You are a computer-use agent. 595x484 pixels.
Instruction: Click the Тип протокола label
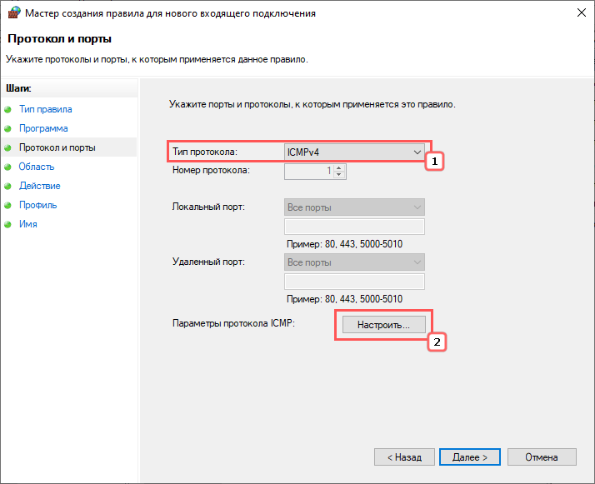[x=205, y=152]
